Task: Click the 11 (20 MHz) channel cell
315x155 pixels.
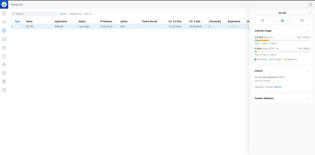Action: [x=175, y=26]
